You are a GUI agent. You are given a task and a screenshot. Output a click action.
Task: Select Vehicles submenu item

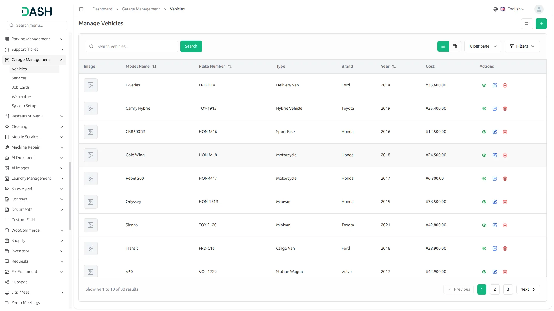click(x=34, y=69)
